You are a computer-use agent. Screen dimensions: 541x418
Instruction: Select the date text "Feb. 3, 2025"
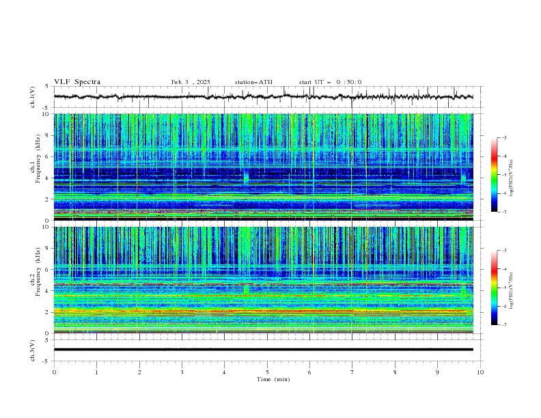pyautogui.click(x=191, y=82)
